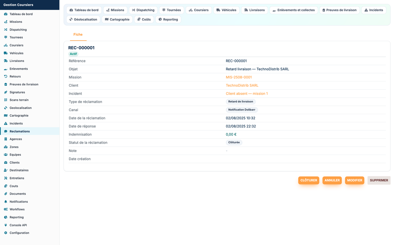Open Tableau de bord in top navigation
Screen dimensions: 396x245
tap(84, 10)
